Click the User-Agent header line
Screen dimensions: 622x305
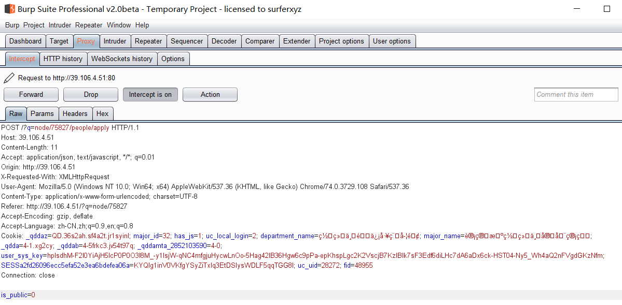pos(205,186)
